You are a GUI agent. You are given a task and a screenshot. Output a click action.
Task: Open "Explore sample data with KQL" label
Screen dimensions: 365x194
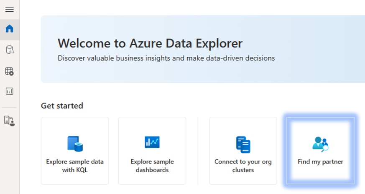pos(75,166)
